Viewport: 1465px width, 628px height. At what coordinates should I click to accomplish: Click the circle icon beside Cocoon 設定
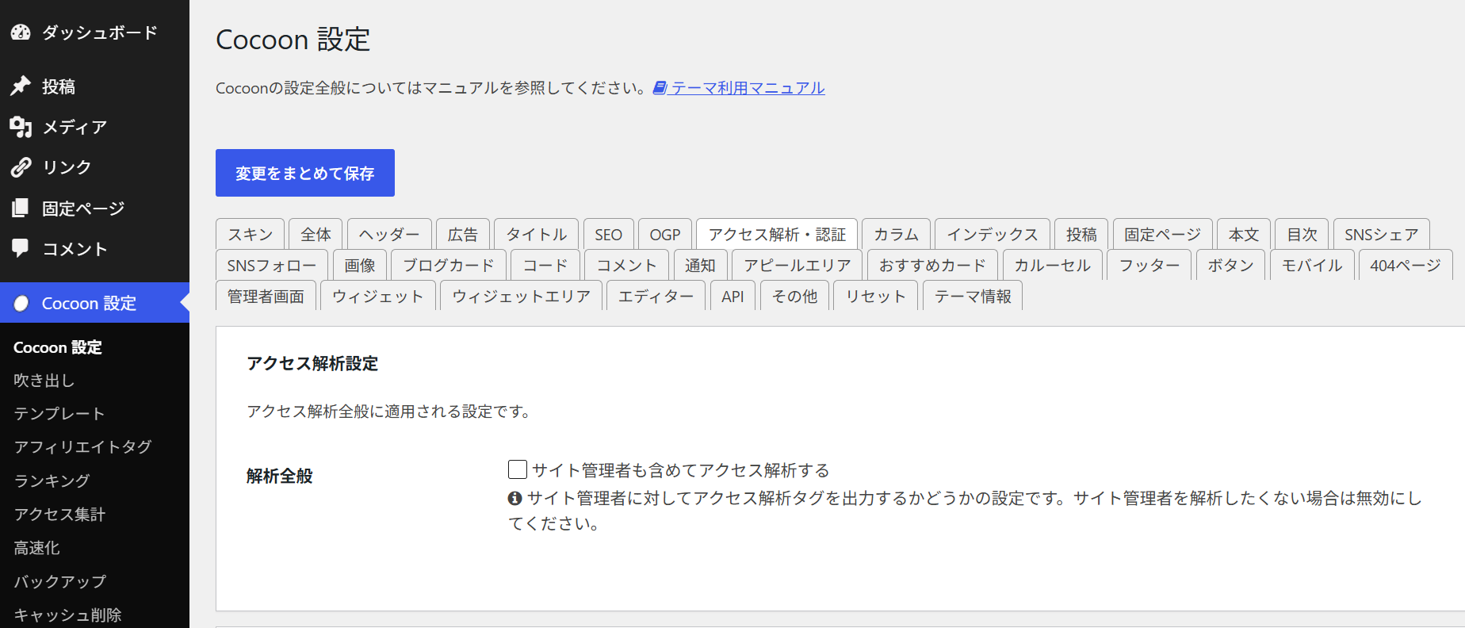21,304
